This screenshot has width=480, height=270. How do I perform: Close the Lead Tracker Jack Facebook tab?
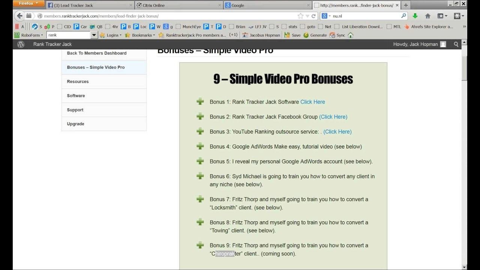(x=131, y=5)
